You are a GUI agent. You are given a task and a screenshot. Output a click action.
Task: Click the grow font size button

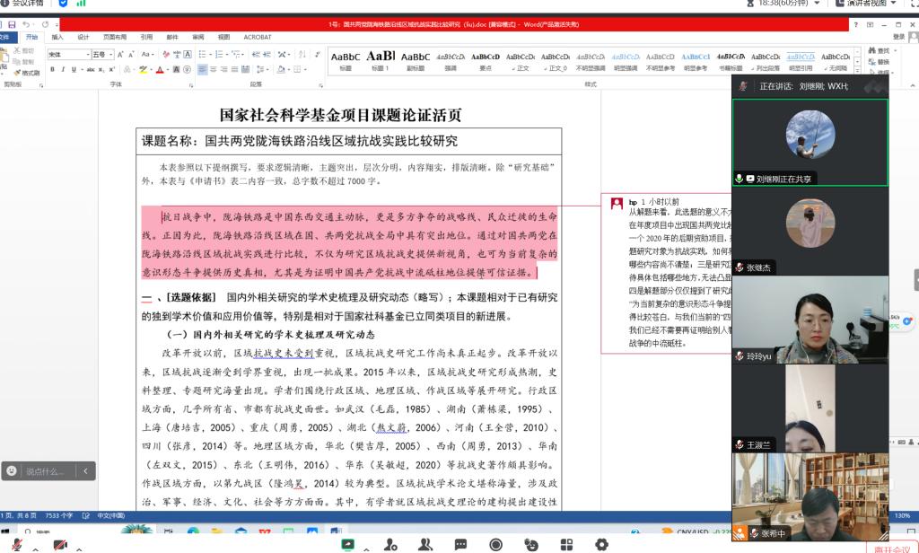pyautogui.click(x=120, y=55)
